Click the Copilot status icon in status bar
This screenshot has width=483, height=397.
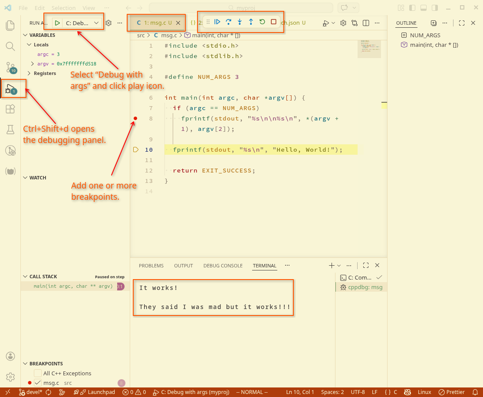tap(407, 392)
